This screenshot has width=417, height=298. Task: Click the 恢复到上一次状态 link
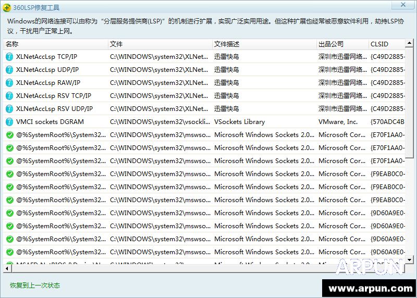pyautogui.click(x=35, y=285)
